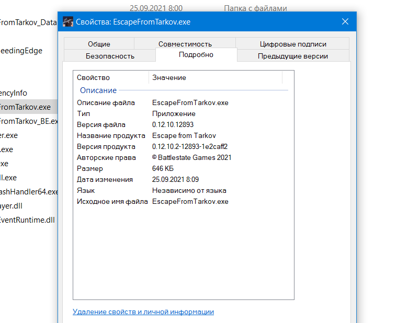
Task: Select the Описание файла row
Action: [184, 103]
